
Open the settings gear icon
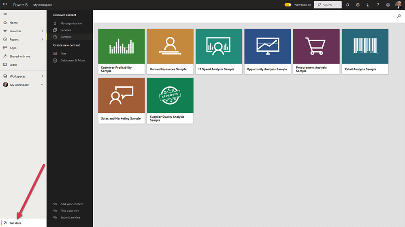(358, 5)
